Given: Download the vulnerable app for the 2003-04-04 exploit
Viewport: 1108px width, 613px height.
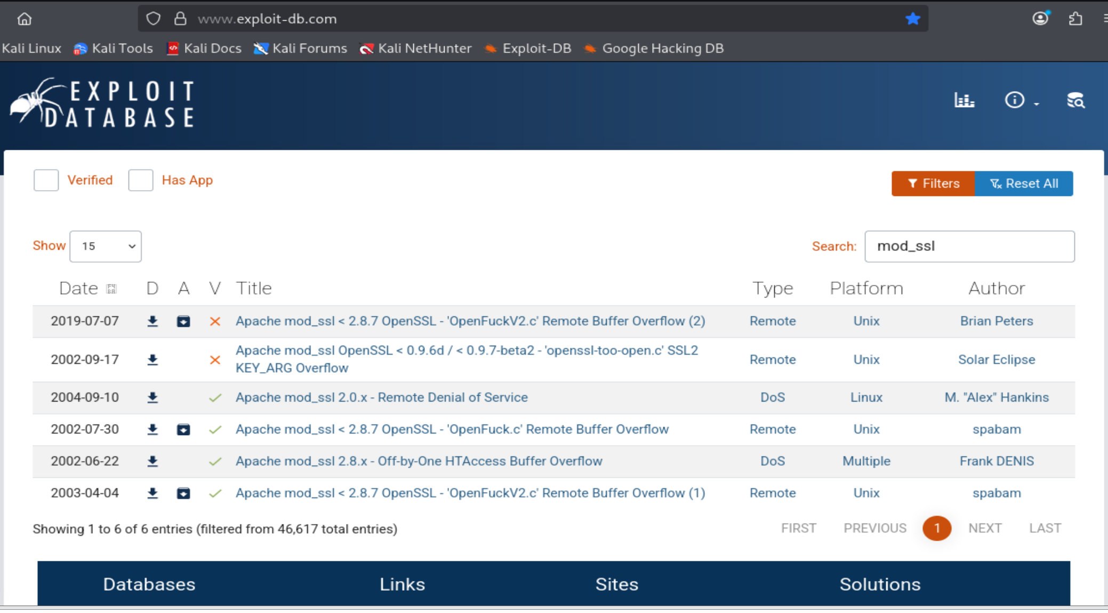Looking at the screenshot, I should coord(183,493).
